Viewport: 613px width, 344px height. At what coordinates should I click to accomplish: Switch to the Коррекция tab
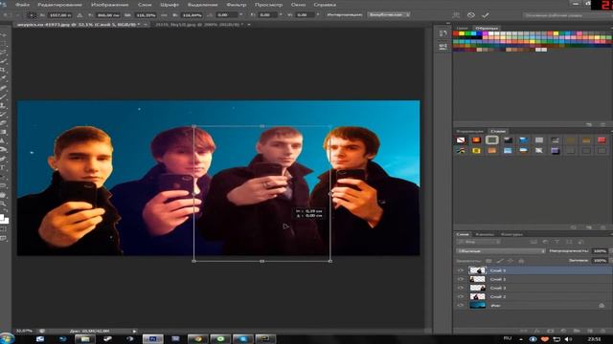[x=470, y=131]
